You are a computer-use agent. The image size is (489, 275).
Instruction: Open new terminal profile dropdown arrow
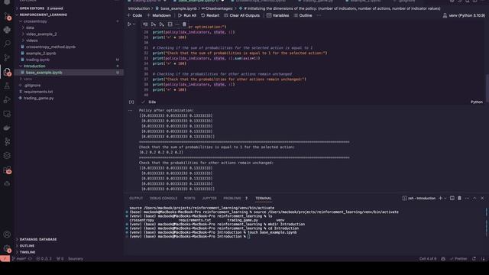445,198
